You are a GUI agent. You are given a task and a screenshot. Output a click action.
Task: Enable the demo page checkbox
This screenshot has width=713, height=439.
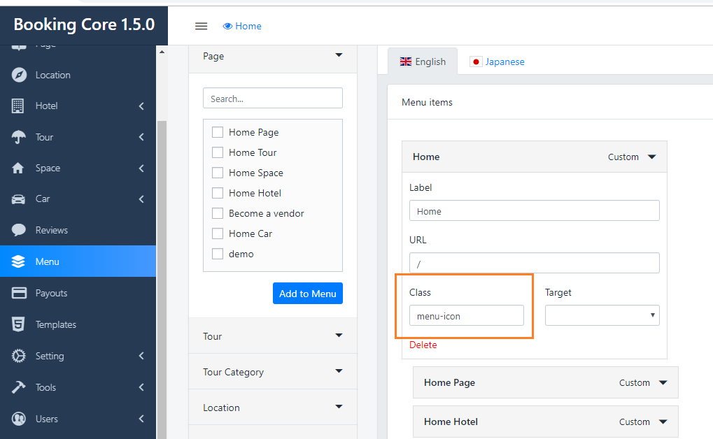coord(218,254)
